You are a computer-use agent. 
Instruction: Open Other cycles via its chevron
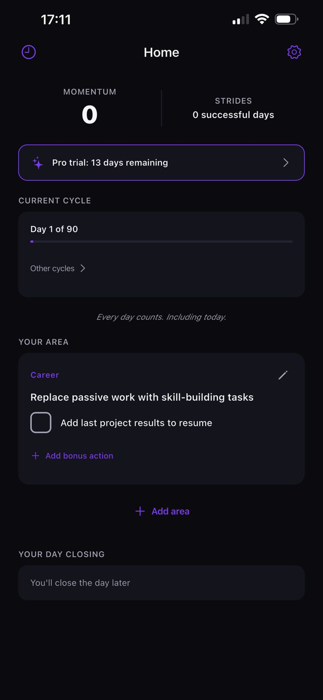82,268
